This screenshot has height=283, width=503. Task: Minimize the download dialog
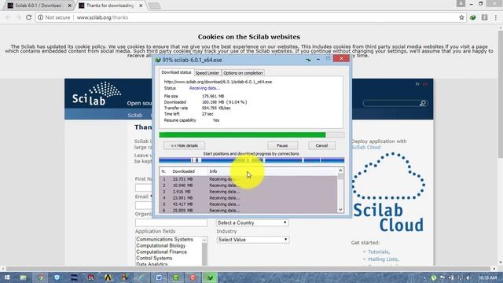click(318, 59)
